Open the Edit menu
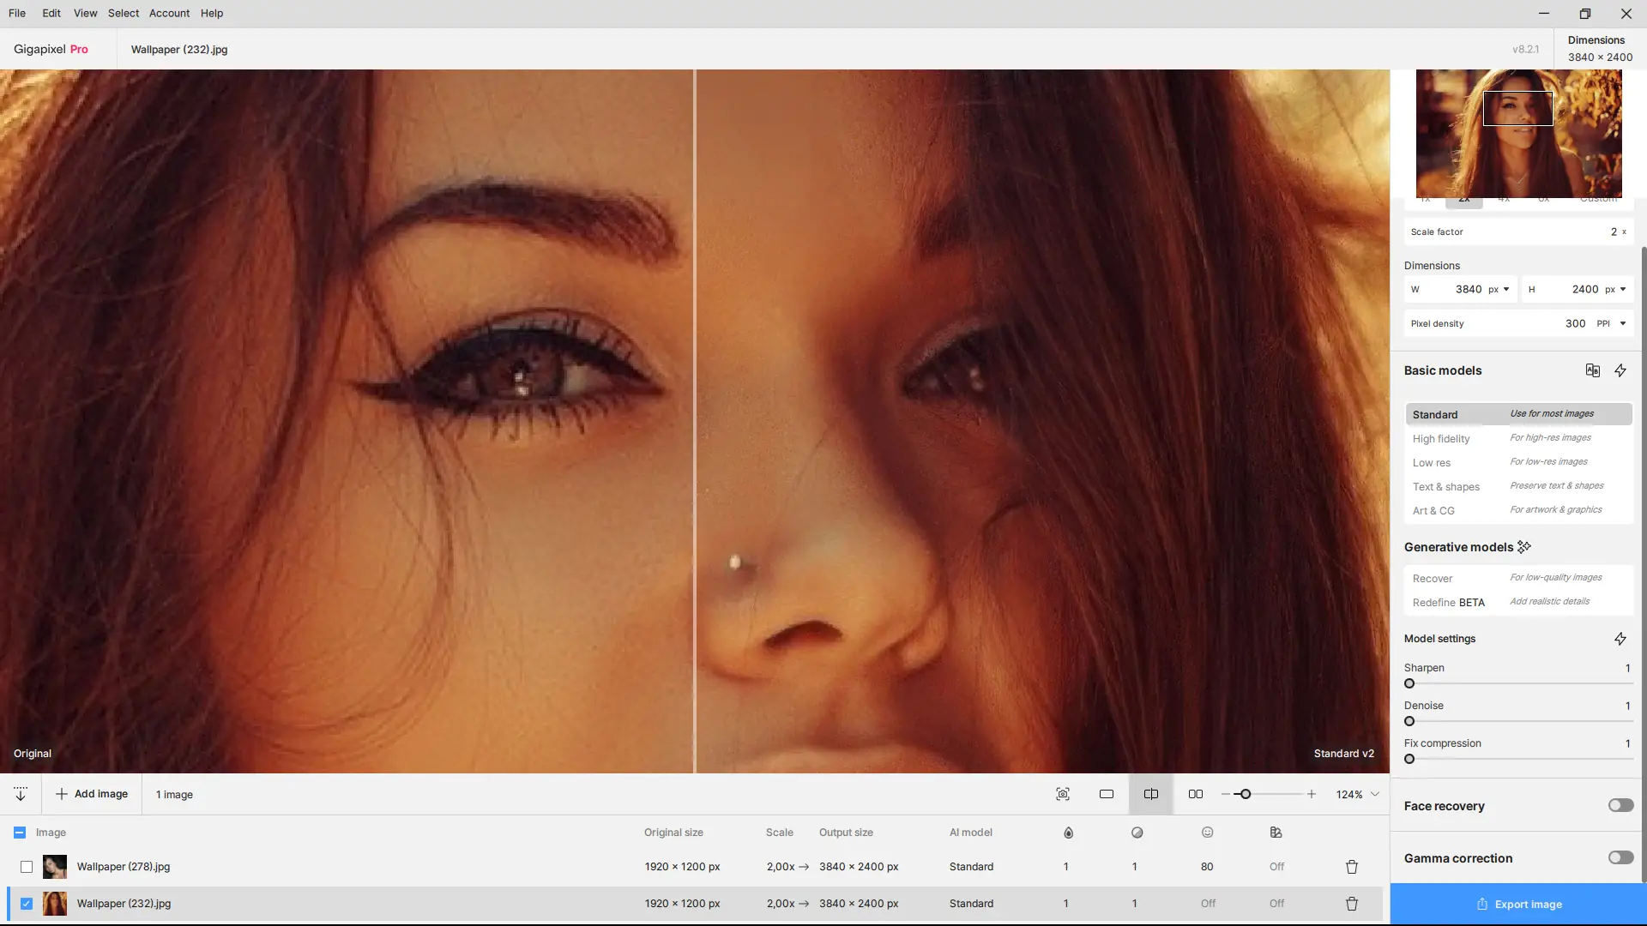 coord(51,13)
